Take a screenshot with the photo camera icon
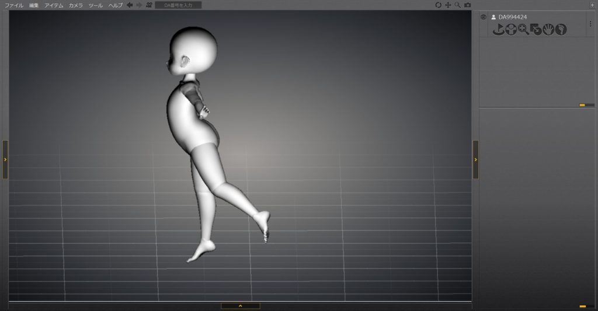The height and width of the screenshot is (311, 598). click(x=468, y=5)
